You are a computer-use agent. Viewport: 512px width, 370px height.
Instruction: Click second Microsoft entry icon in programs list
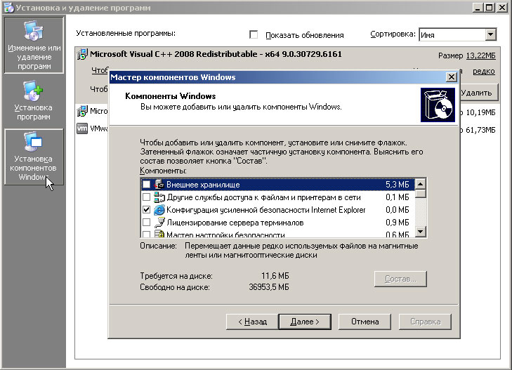(x=82, y=111)
